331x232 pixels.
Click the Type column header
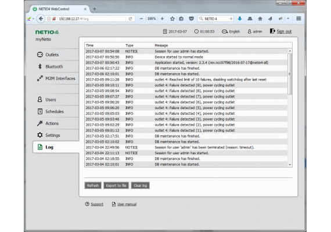click(129, 45)
